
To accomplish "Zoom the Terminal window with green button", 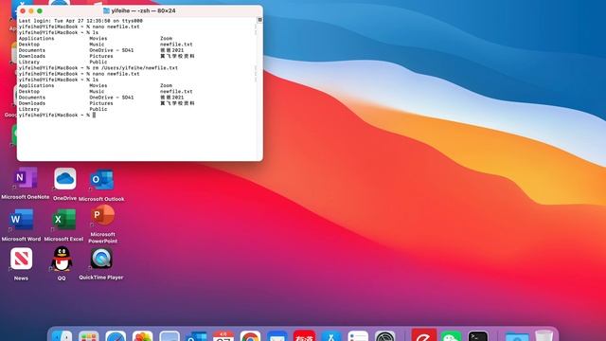I will (40, 10).
